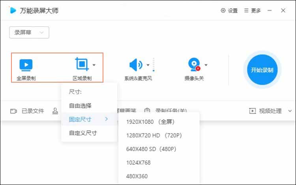
Task: Click the system & microphone speaker icon
Action: click(x=136, y=65)
